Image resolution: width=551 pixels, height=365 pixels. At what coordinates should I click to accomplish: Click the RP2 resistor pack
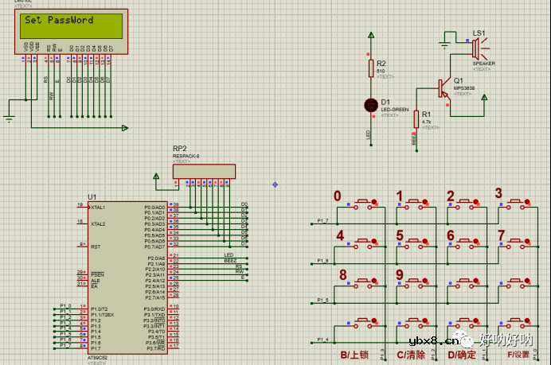coord(204,171)
